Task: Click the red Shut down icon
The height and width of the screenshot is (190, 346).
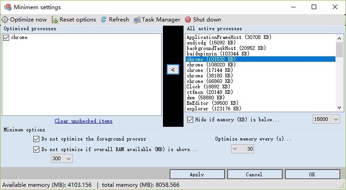Action: tap(188, 20)
